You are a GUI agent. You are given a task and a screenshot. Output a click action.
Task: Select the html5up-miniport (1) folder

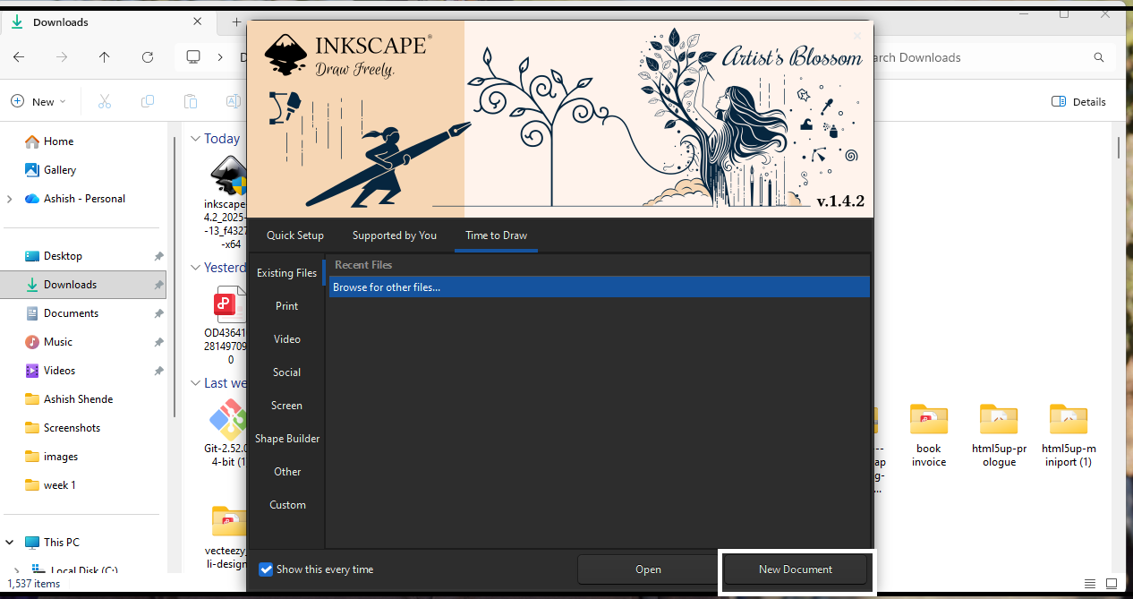click(1069, 435)
